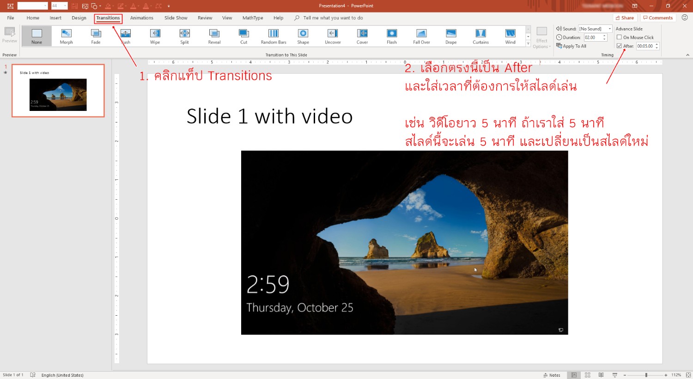Open the Review tab
Screen dimensions: 693x379
point(205,18)
